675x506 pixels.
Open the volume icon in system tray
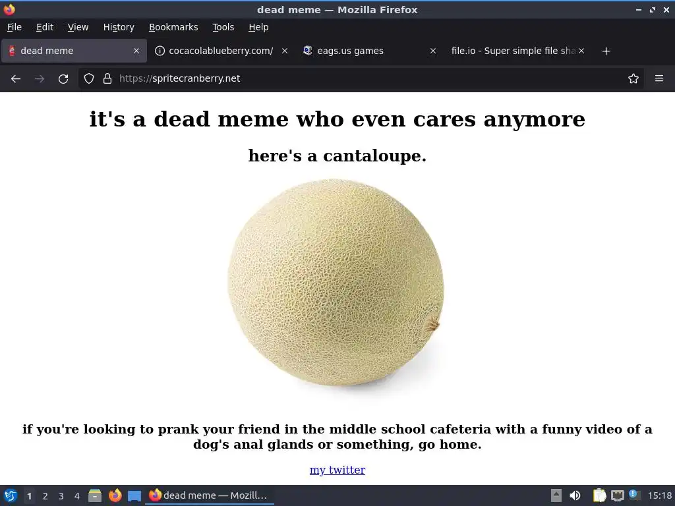(x=575, y=495)
